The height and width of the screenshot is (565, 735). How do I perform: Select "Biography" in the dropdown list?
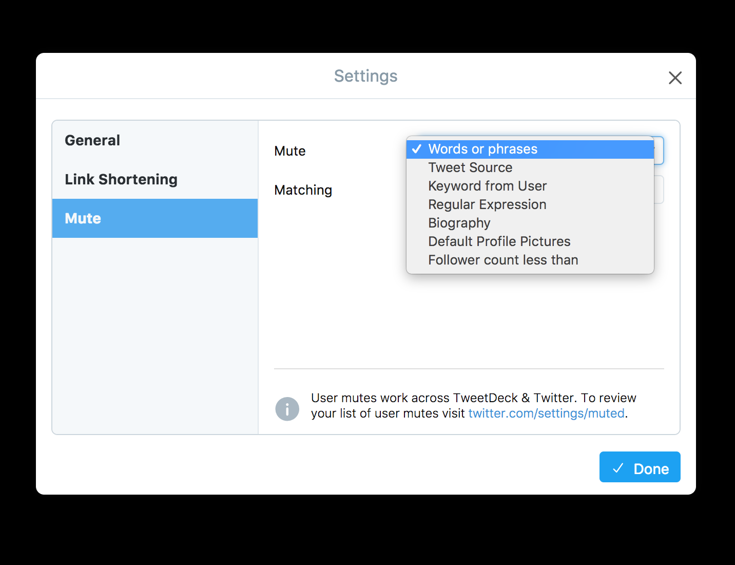pyautogui.click(x=459, y=223)
